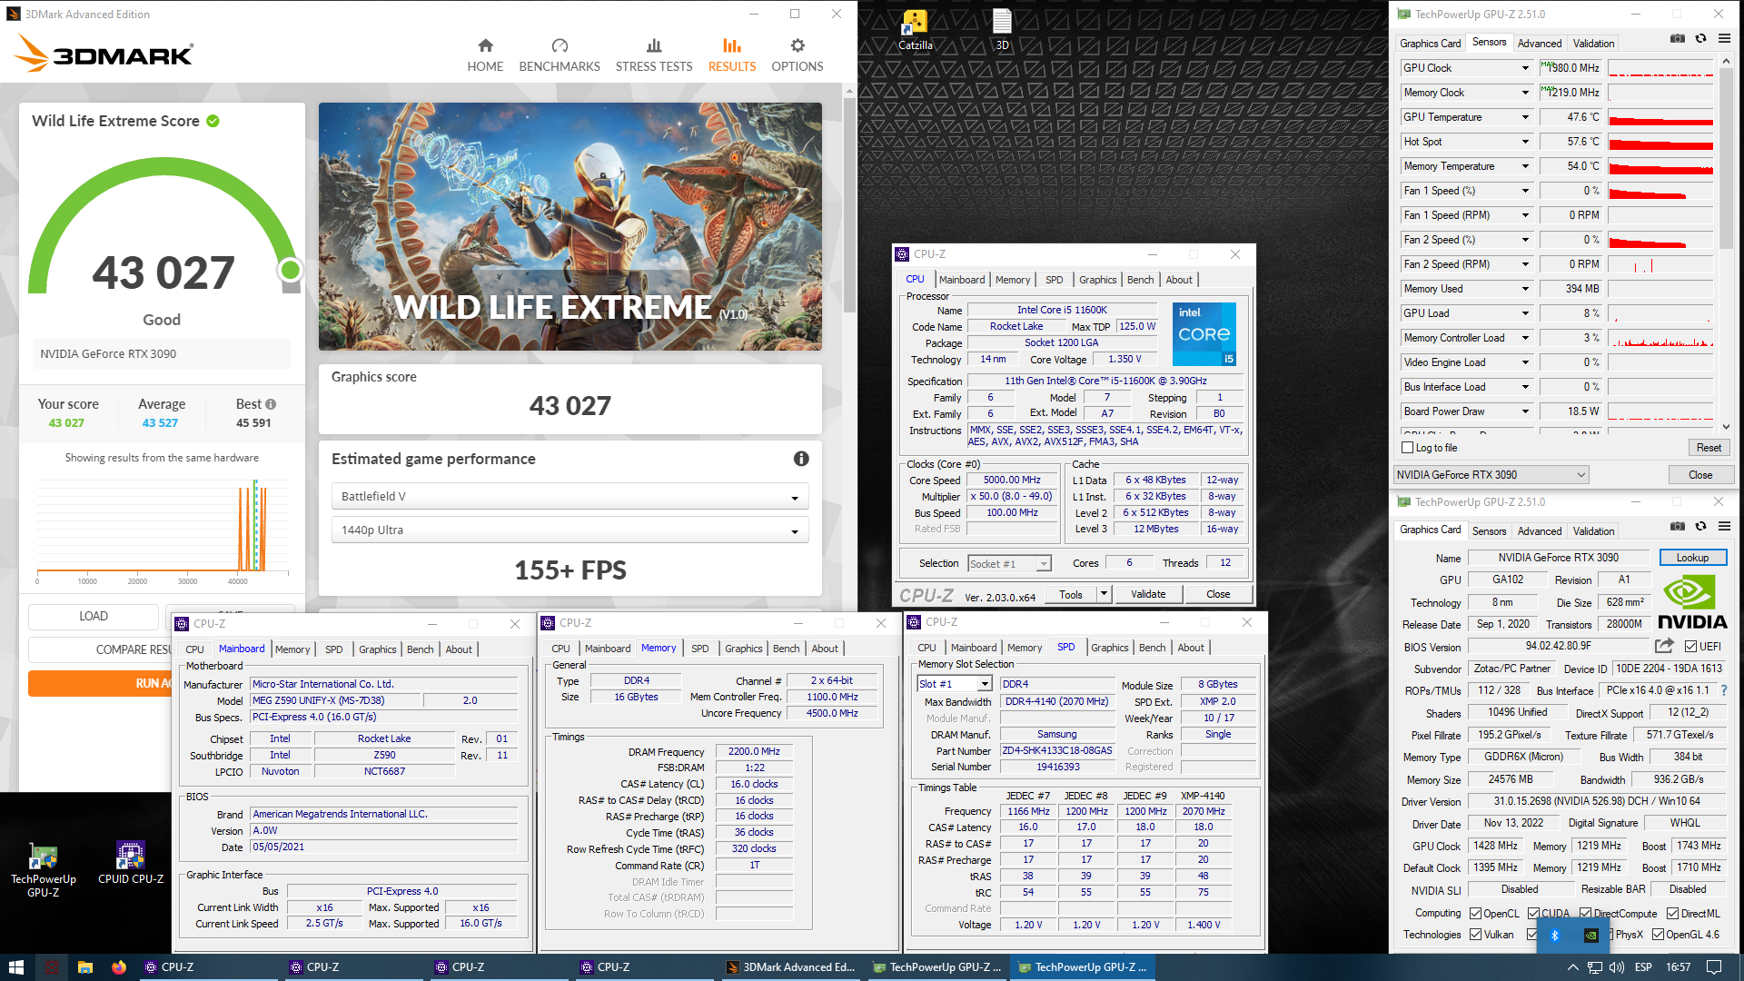Select CPUID CPU-Z desktop shortcut
Viewport: 1744px width, 981px height.
tap(131, 863)
